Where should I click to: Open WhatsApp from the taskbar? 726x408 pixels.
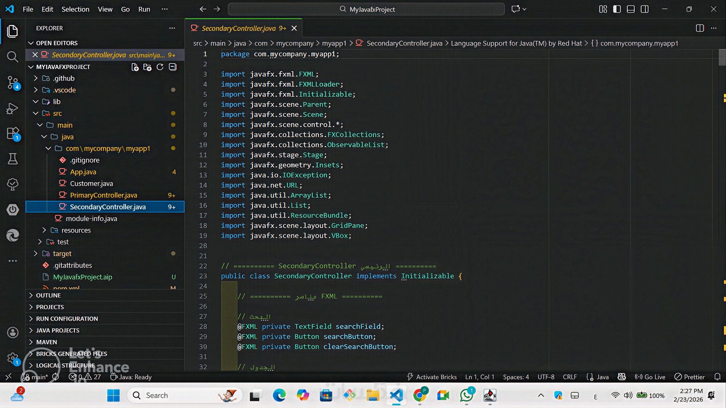pos(466,396)
